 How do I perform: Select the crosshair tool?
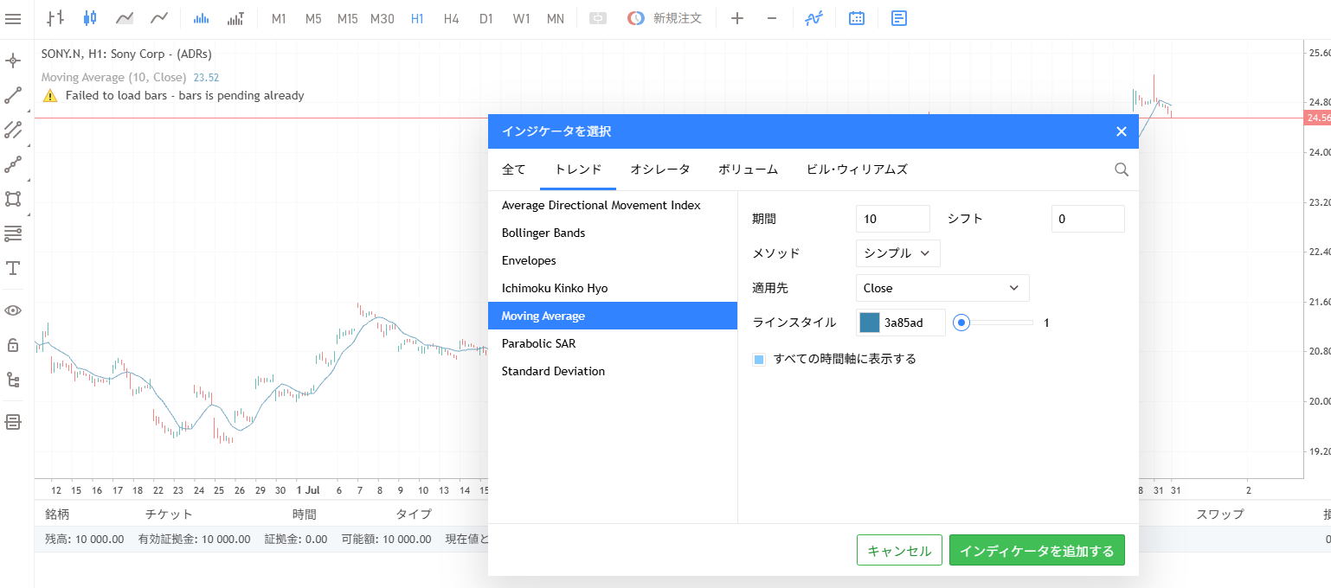[13, 61]
